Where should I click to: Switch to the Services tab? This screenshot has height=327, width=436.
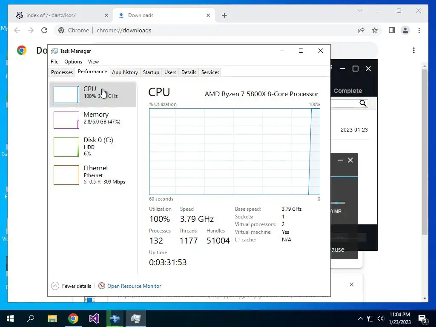[x=210, y=72]
